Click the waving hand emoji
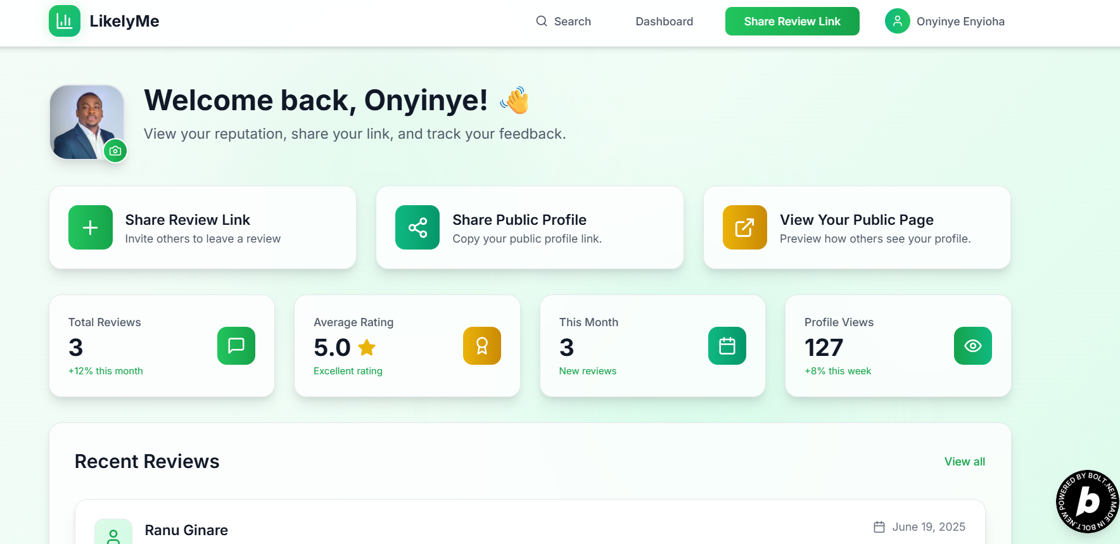This screenshot has width=1120, height=544. pyautogui.click(x=515, y=100)
